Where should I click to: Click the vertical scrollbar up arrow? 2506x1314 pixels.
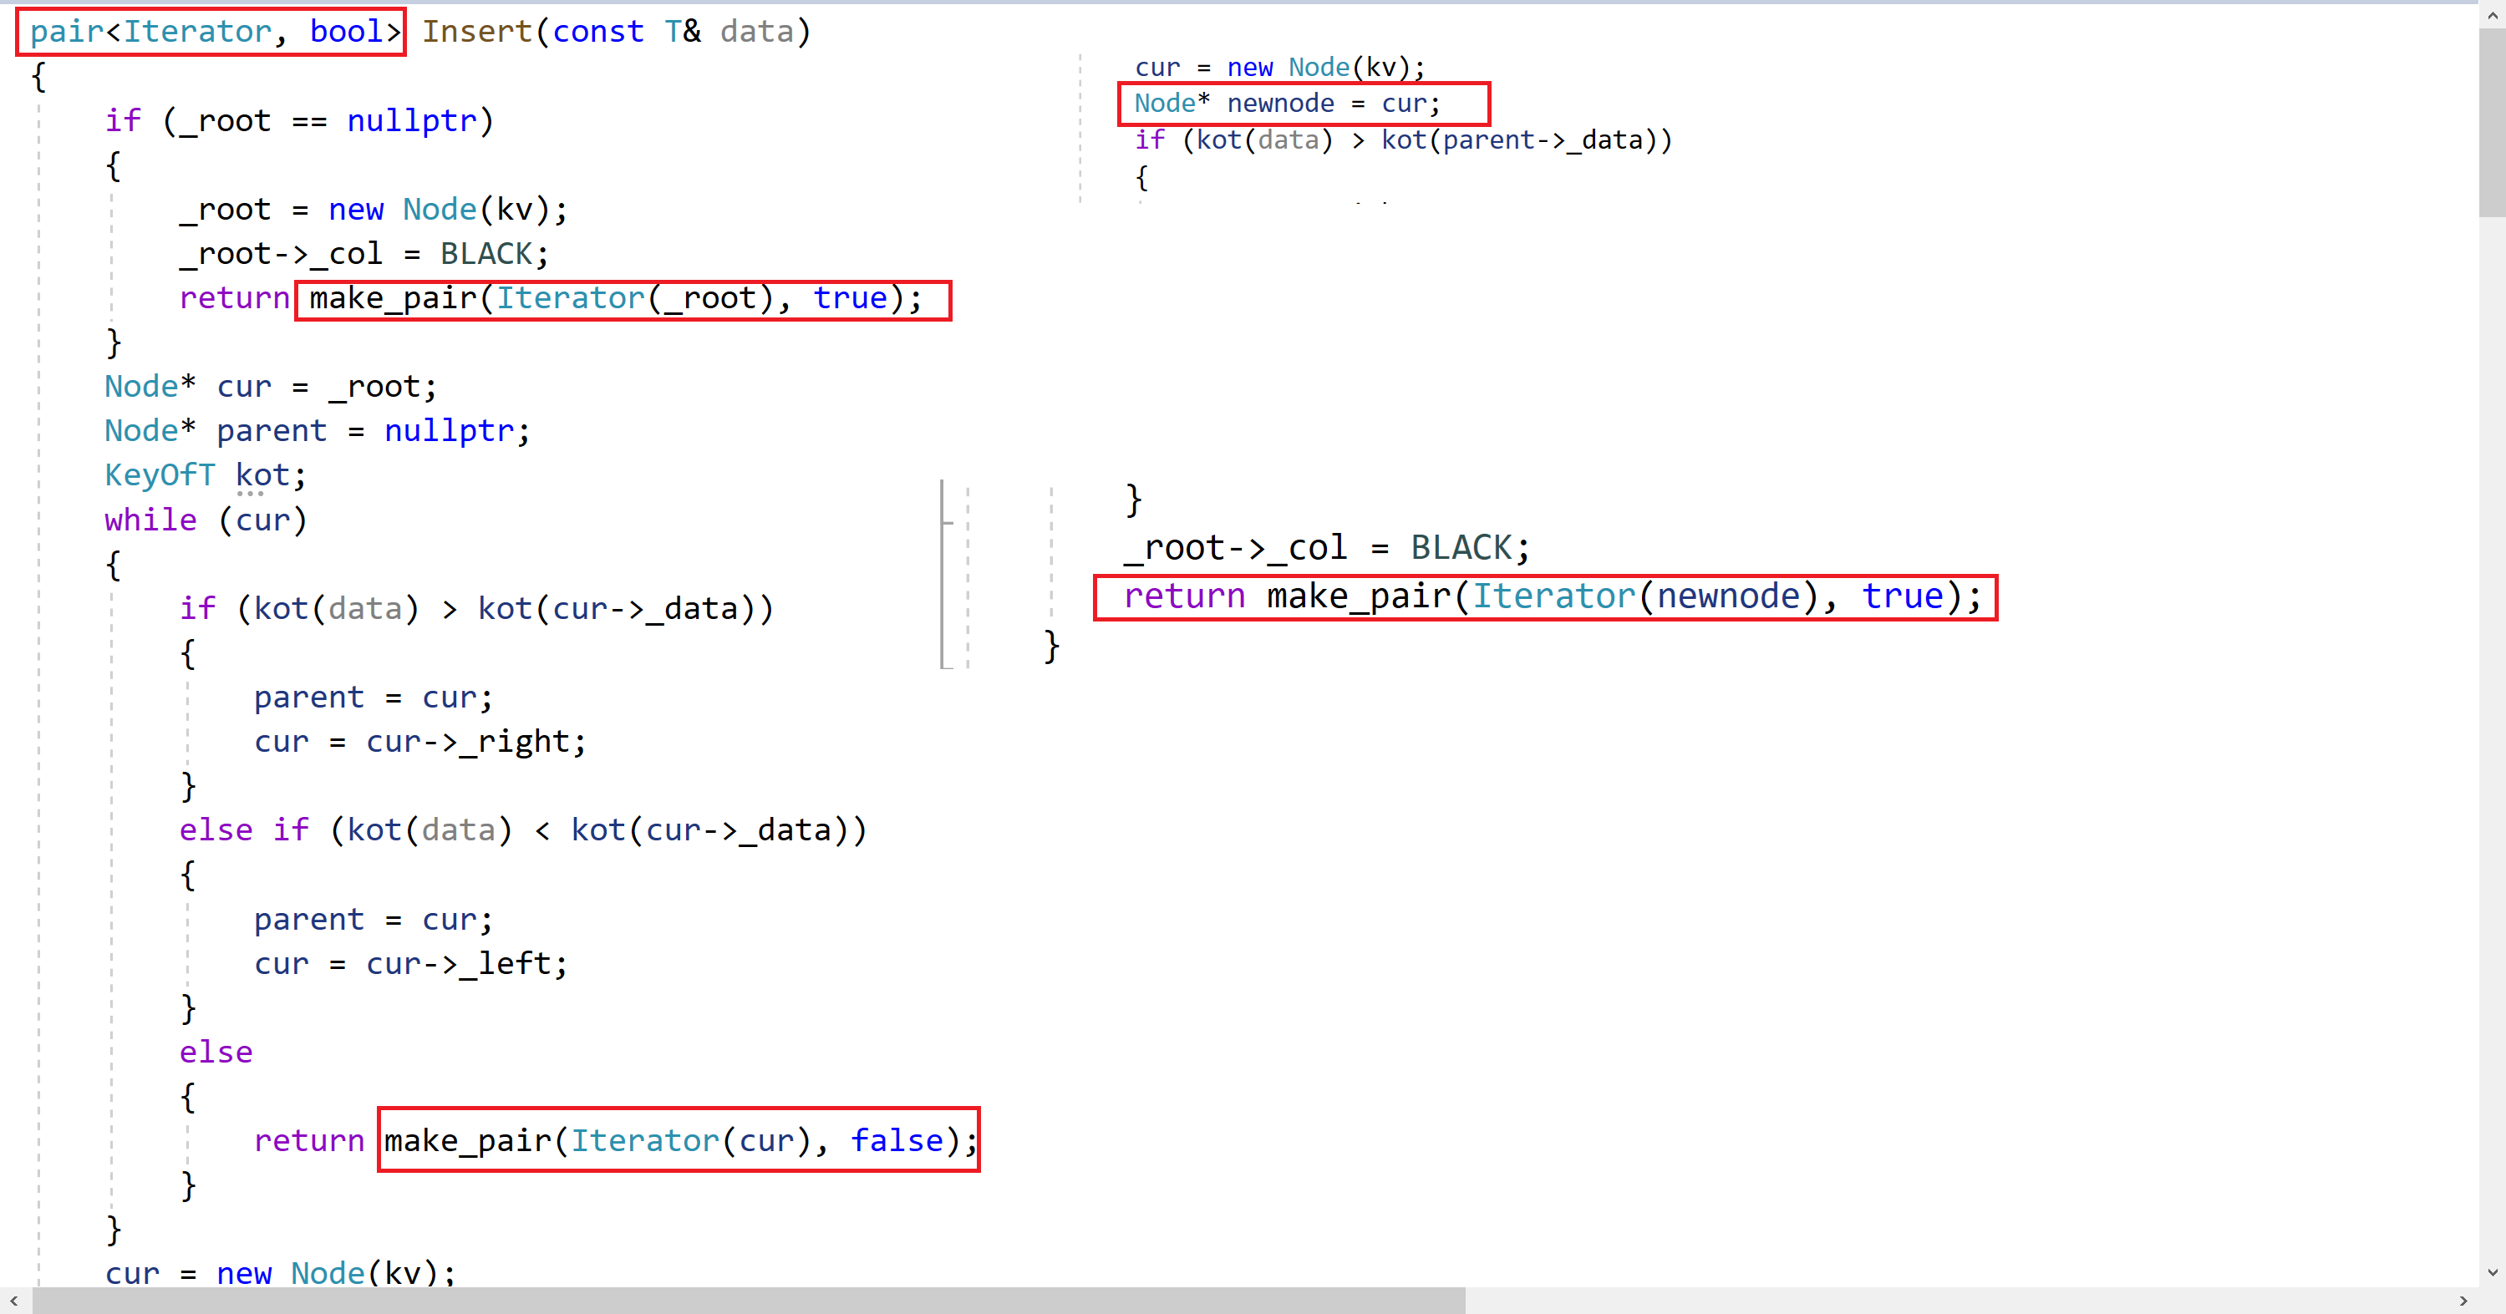[x=2492, y=16]
